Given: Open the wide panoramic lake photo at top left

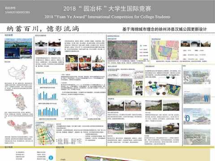Looking at the screenshot, I should tap(18, 43).
